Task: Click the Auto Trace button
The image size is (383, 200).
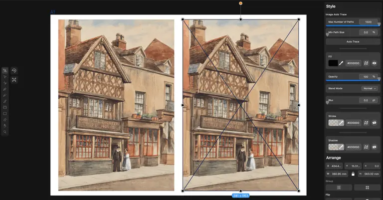Action: pos(353,41)
